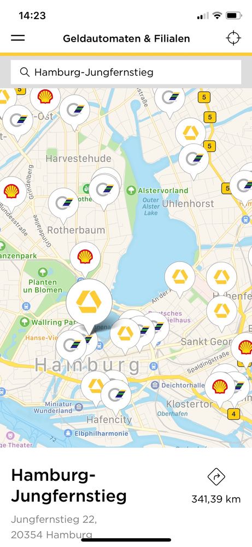Tap the Shell pin near Sankt Georg
The width and height of the screenshot is (252, 547).
pyautogui.click(x=245, y=348)
